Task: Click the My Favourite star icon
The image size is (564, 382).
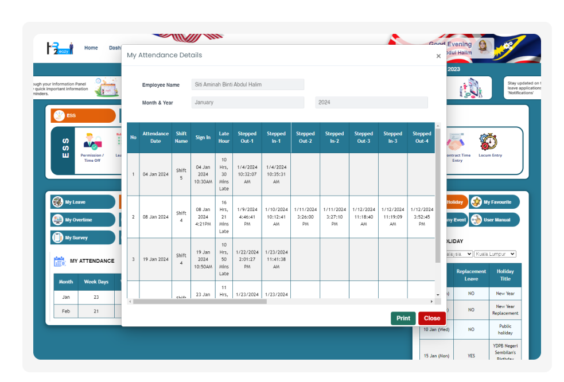Action: (x=476, y=202)
